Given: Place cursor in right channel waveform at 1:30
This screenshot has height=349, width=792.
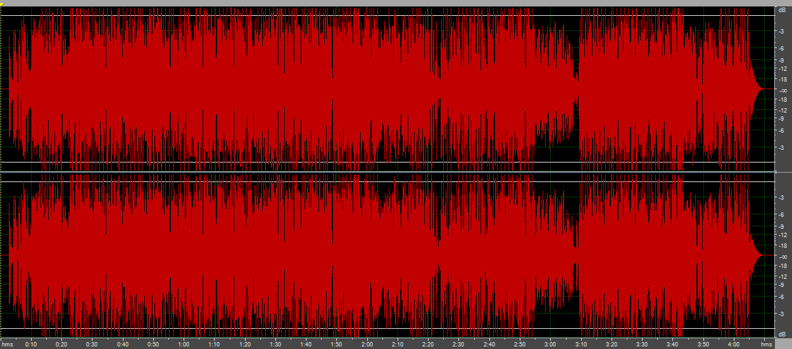Looking at the screenshot, I should pos(275,255).
